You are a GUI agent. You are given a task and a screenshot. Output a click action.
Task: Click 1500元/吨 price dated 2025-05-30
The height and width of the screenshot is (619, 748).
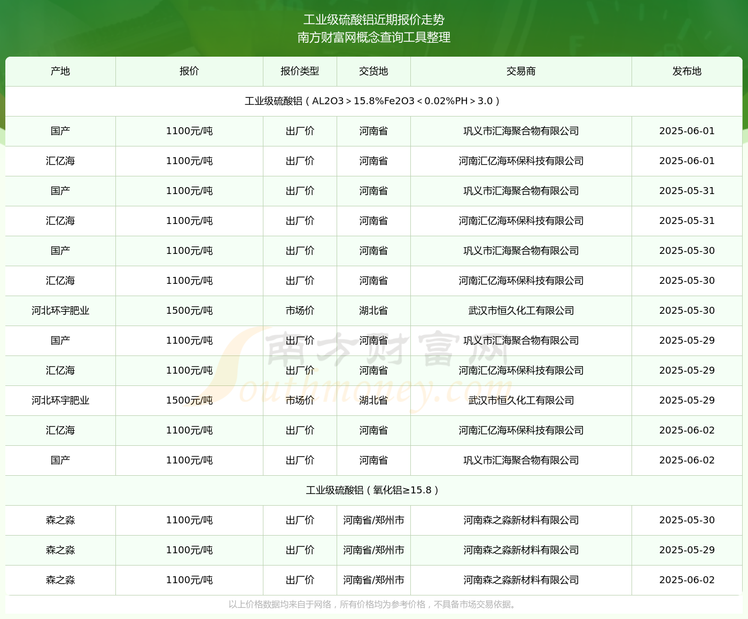[189, 311]
